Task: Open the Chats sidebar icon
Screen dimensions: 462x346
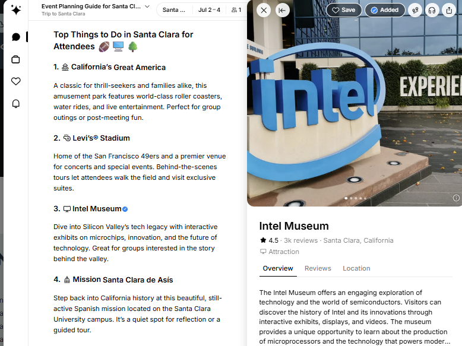Action: click(x=16, y=37)
